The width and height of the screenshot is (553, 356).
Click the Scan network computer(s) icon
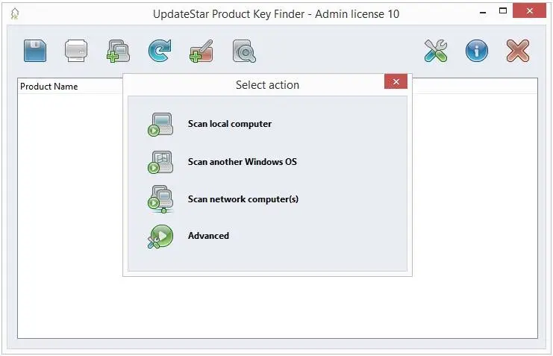pos(160,199)
